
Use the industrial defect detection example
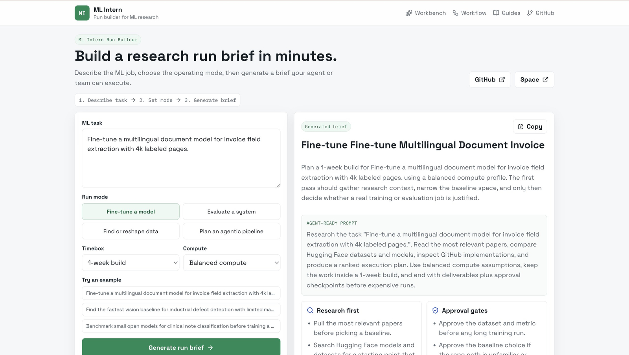(181, 309)
